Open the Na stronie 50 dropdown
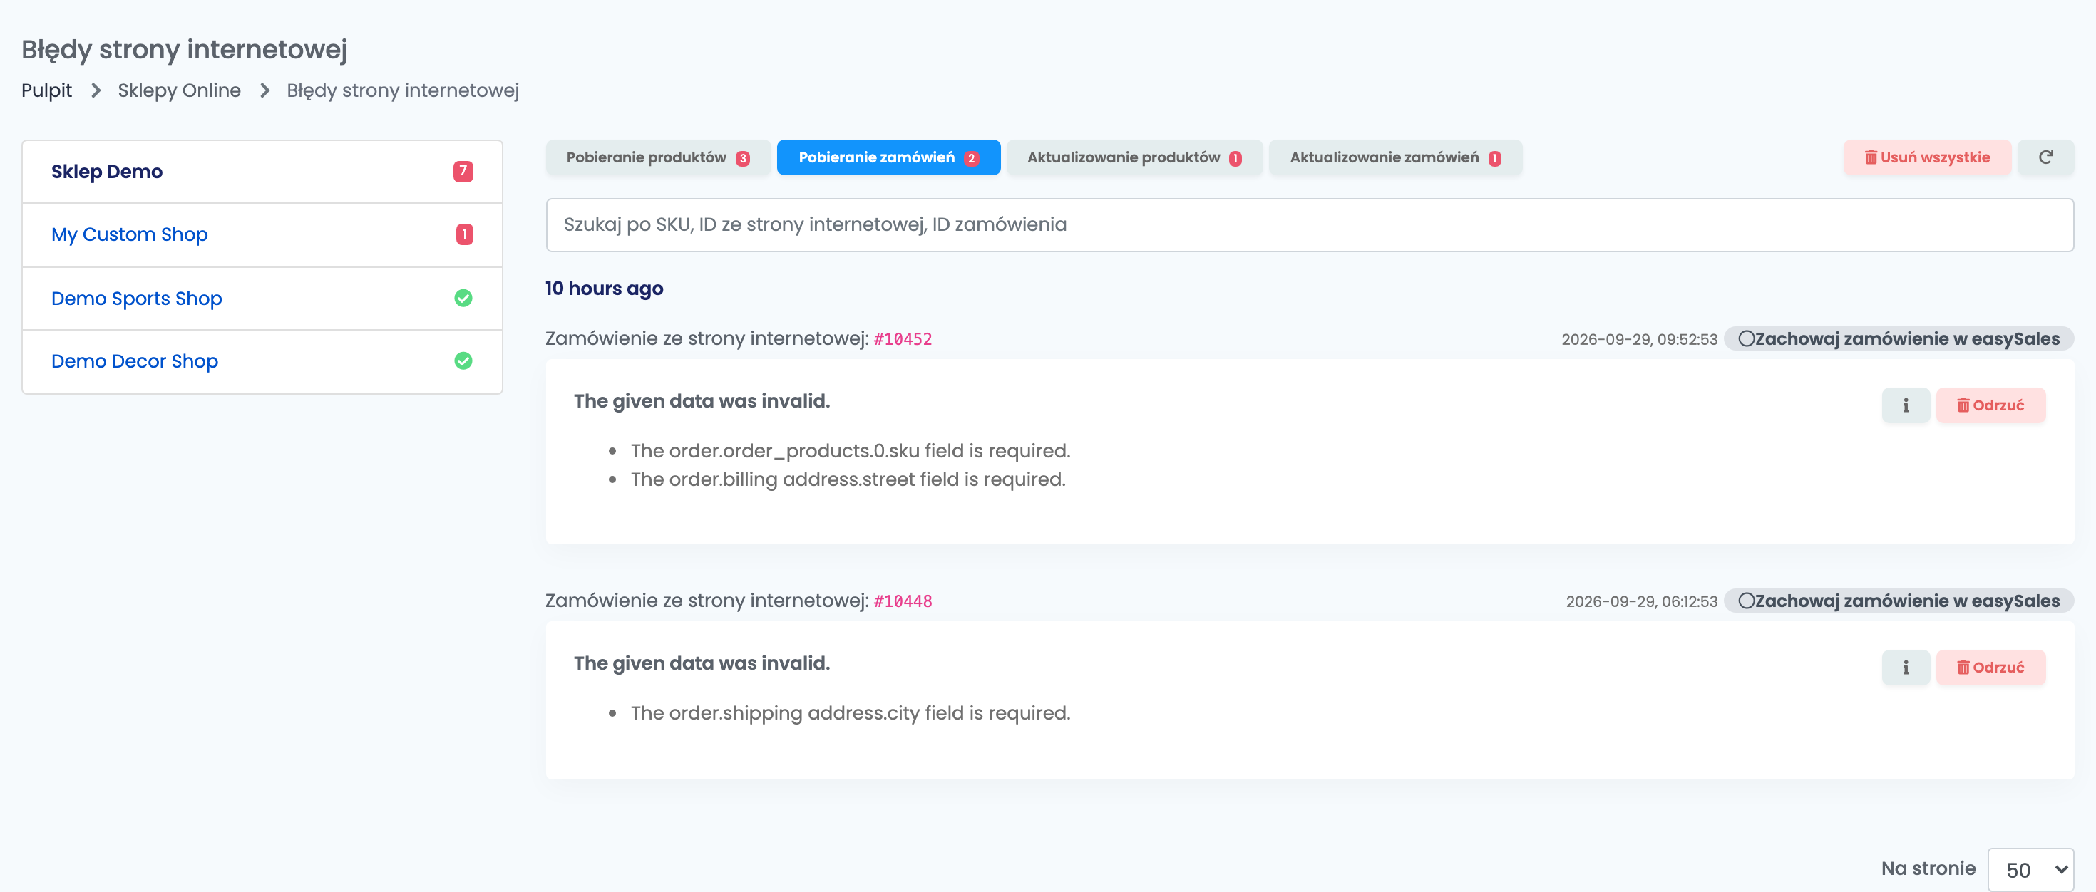The image size is (2096, 892). 2030,869
